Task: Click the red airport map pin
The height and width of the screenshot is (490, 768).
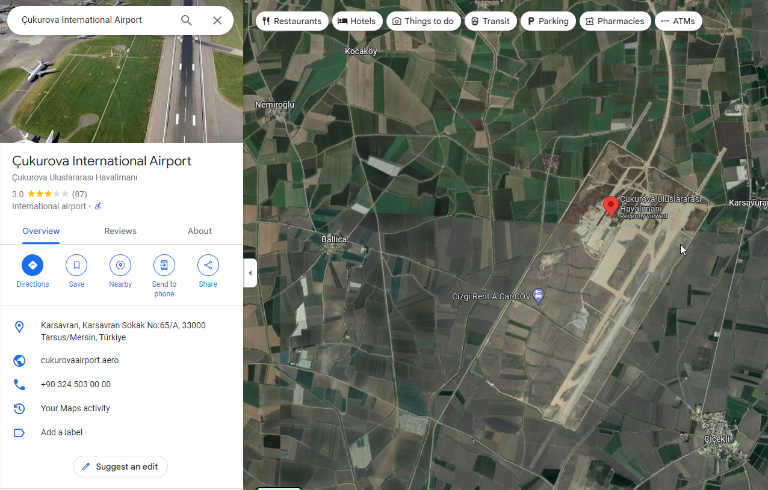Action: pyautogui.click(x=611, y=206)
